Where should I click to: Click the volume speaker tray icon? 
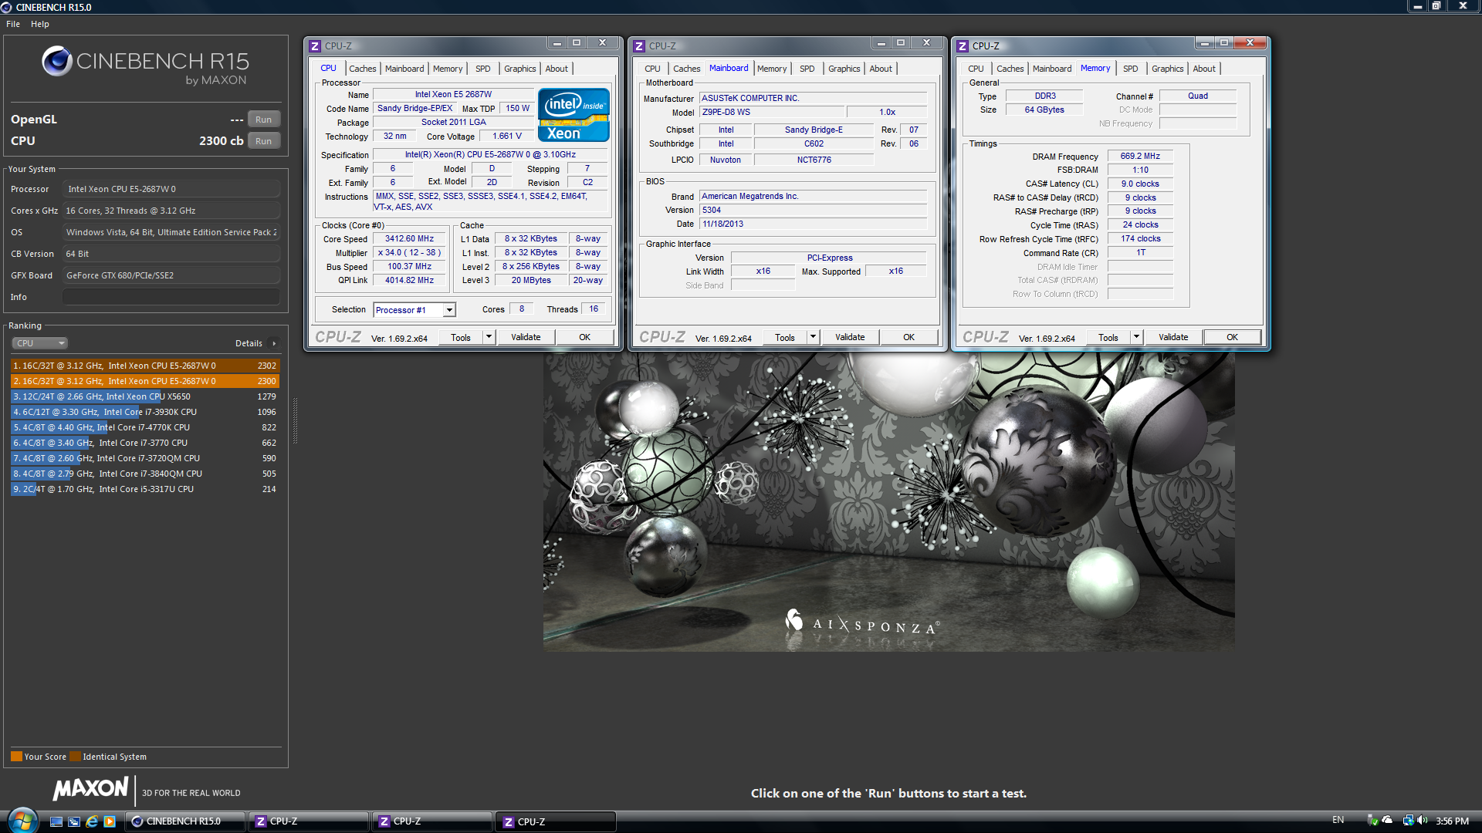point(1423,821)
